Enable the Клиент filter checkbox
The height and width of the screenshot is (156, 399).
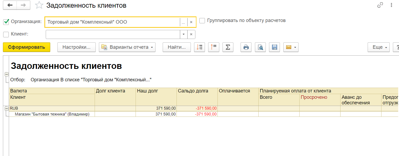coord(6,34)
